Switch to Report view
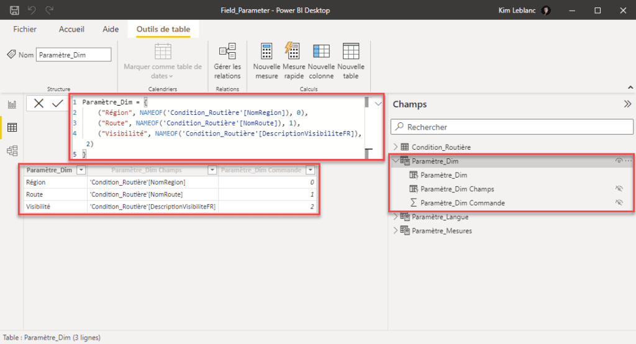The image size is (636, 344). 12,105
